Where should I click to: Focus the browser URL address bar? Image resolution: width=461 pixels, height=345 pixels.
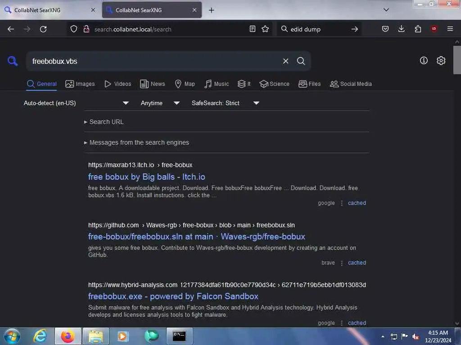pos(171,29)
